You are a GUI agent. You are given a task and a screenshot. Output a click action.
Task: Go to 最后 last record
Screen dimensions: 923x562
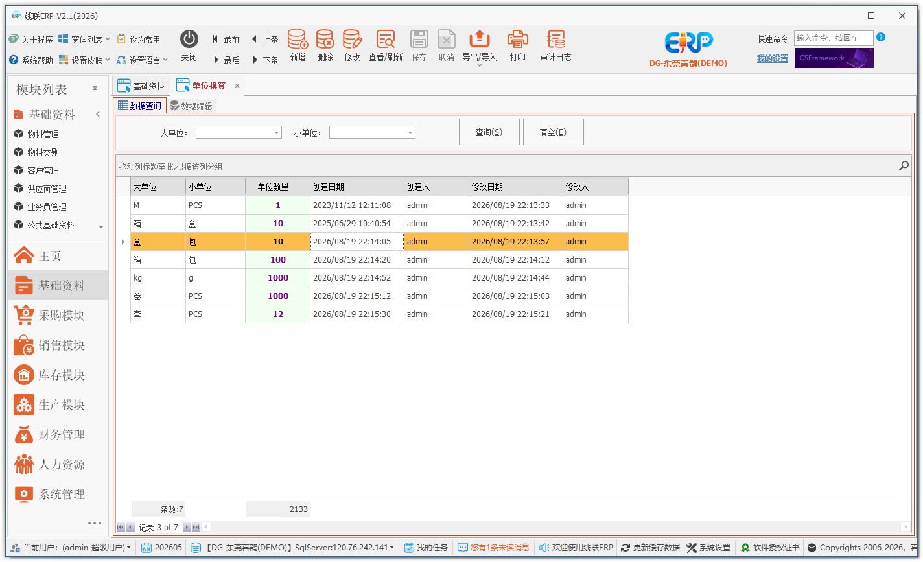(x=226, y=60)
